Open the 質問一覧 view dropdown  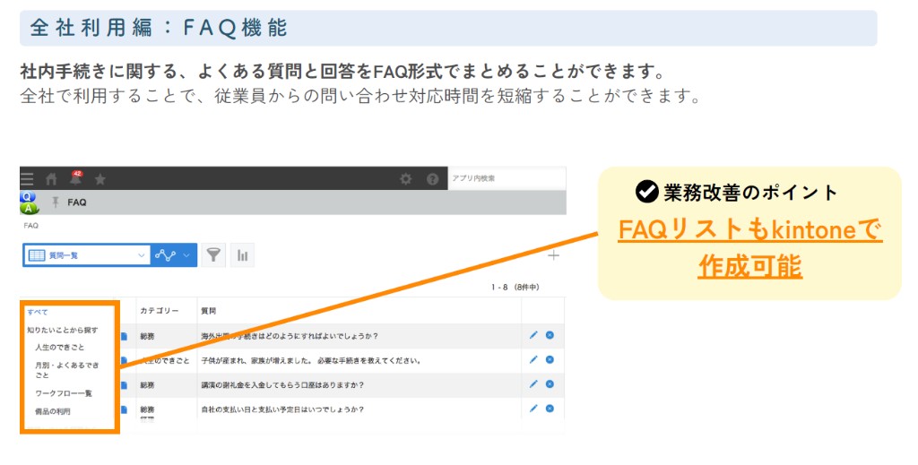pyautogui.click(x=87, y=255)
